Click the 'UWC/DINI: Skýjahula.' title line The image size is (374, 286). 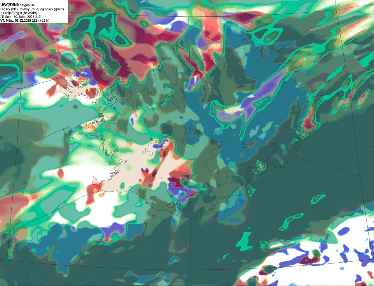tap(18, 5)
